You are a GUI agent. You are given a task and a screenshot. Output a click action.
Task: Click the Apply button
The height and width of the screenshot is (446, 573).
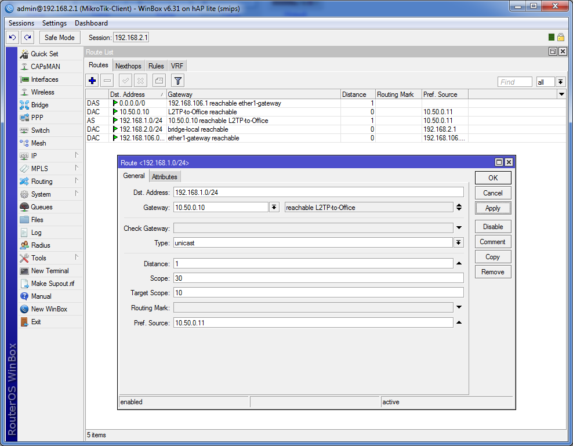(493, 208)
